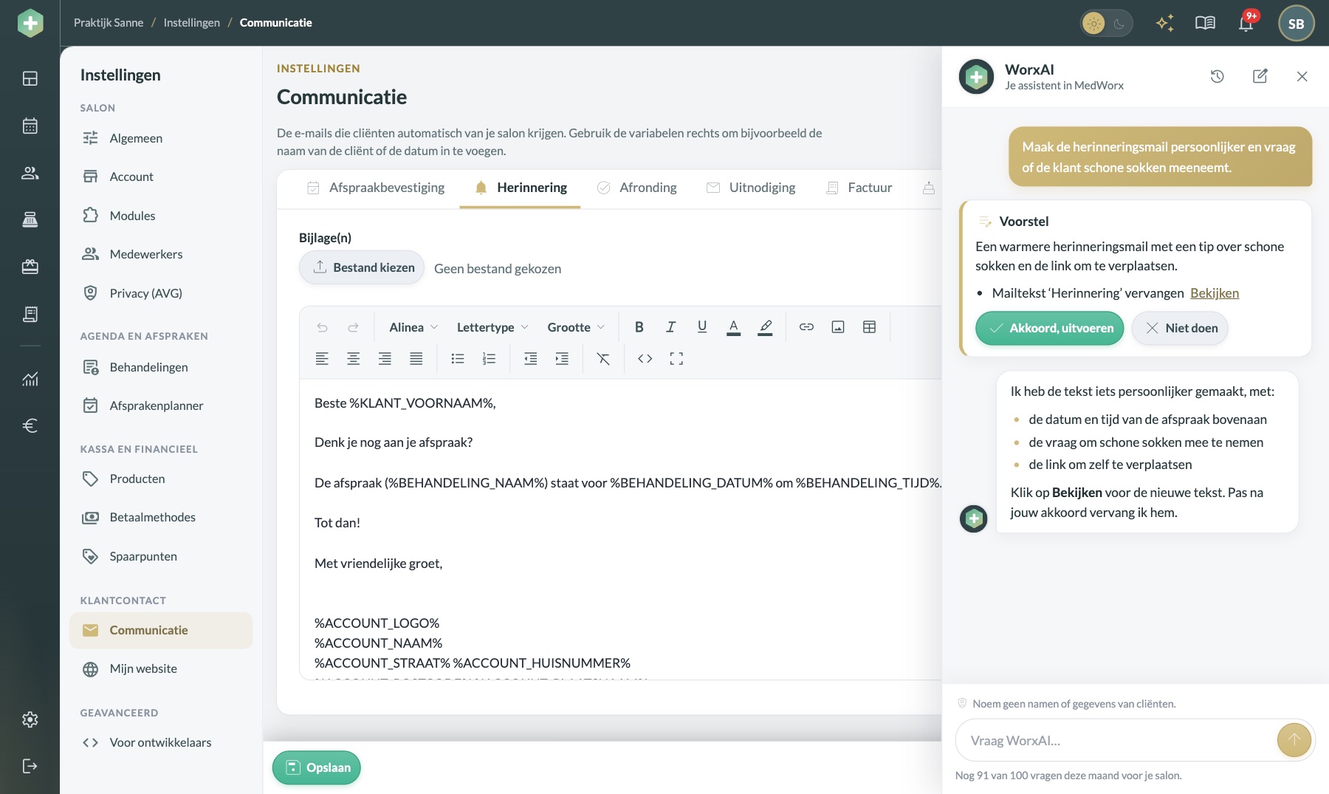
Task: Insert a link with the link icon
Action: coord(806,327)
